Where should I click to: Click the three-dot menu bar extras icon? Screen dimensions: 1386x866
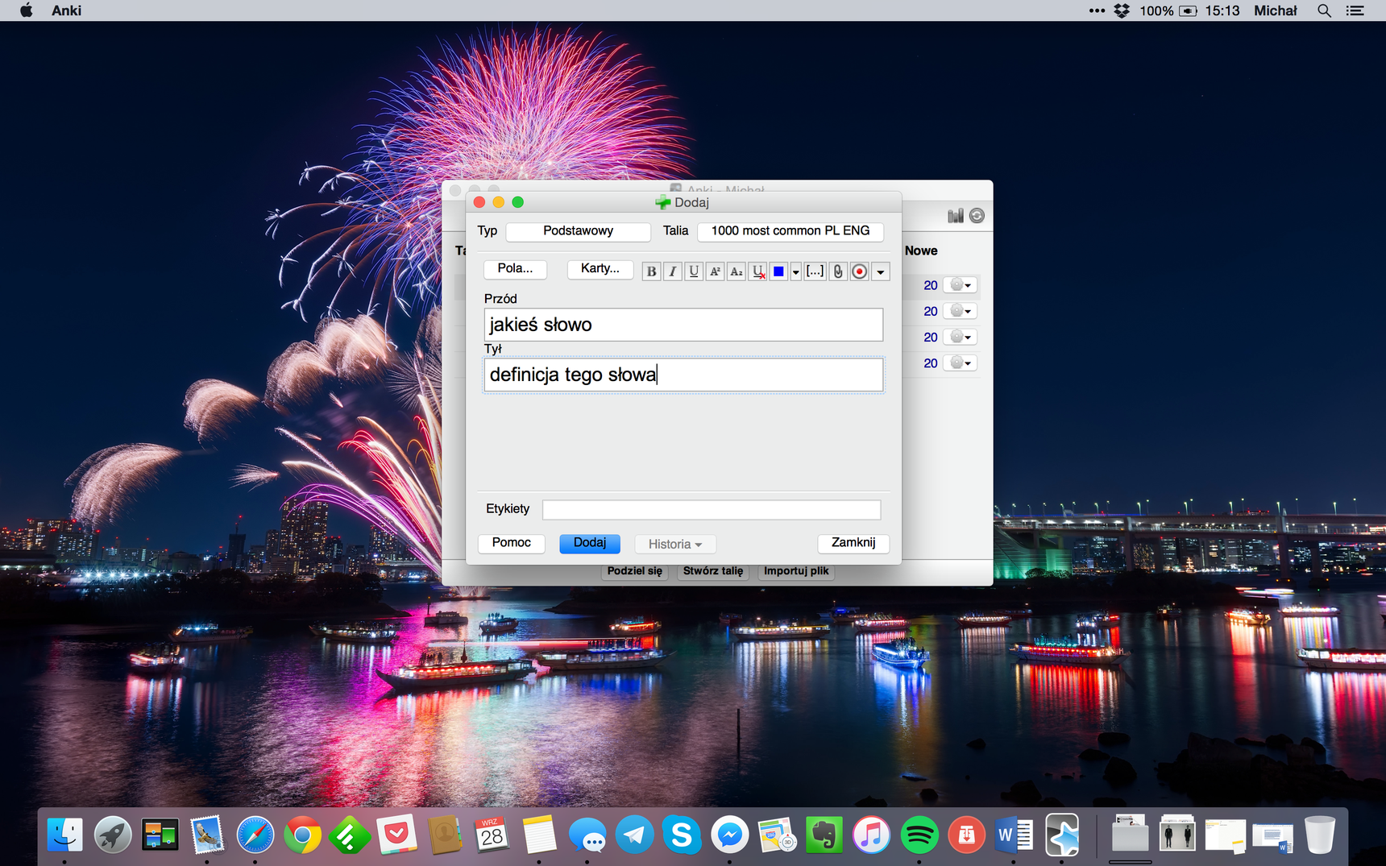pyautogui.click(x=1097, y=10)
